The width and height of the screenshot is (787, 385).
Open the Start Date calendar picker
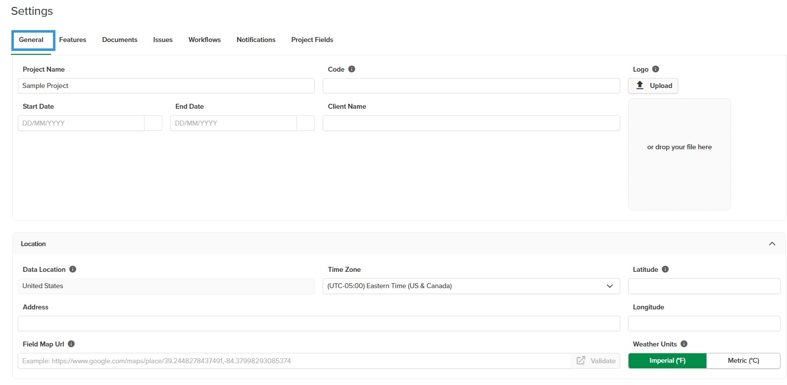click(x=153, y=123)
